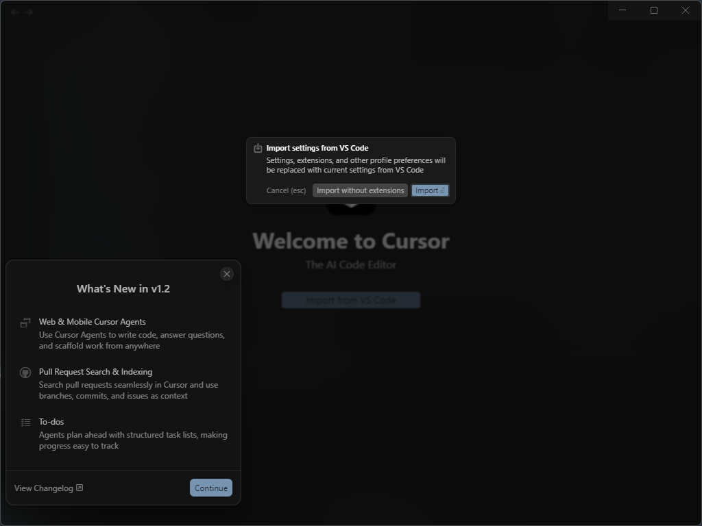Click 'Use Cursor Agents to write code' description
This screenshot has height=526, width=702.
pos(132,340)
